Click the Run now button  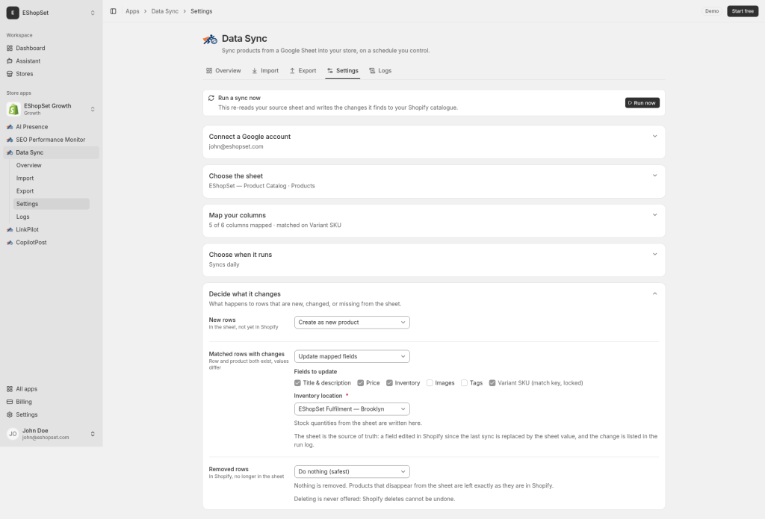click(642, 103)
